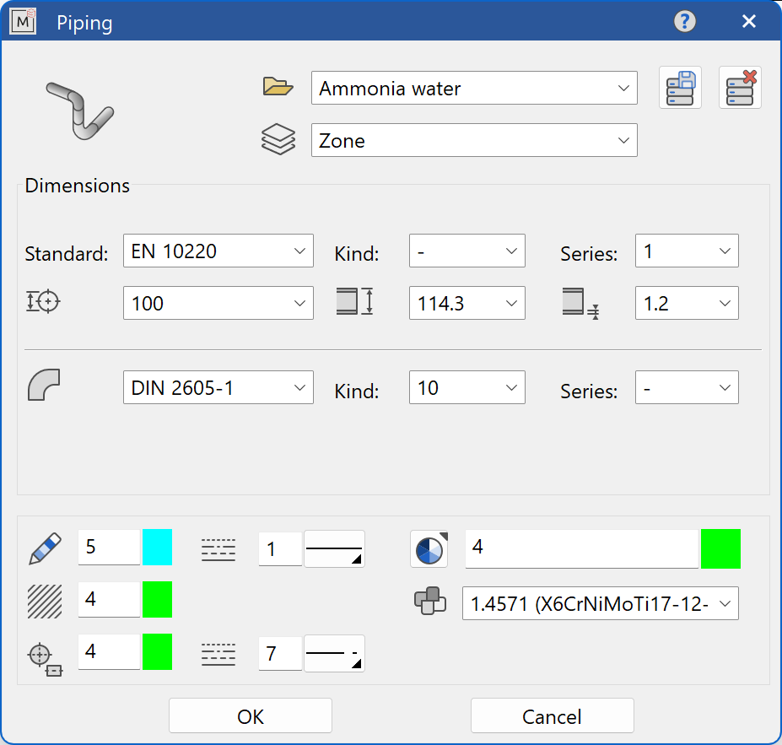782x745 pixels.
Task: Open dash-dot line style picker next to 7
Action: click(334, 653)
